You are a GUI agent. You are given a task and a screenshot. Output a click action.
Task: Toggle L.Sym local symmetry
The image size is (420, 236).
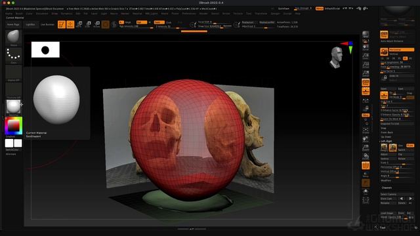click(x=366, y=100)
